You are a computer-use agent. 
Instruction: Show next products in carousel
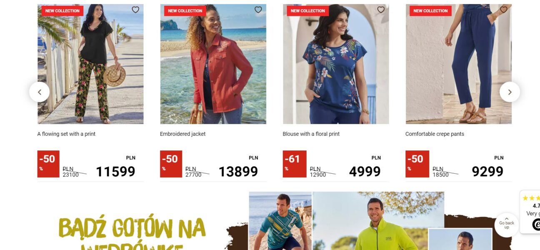(510, 92)
